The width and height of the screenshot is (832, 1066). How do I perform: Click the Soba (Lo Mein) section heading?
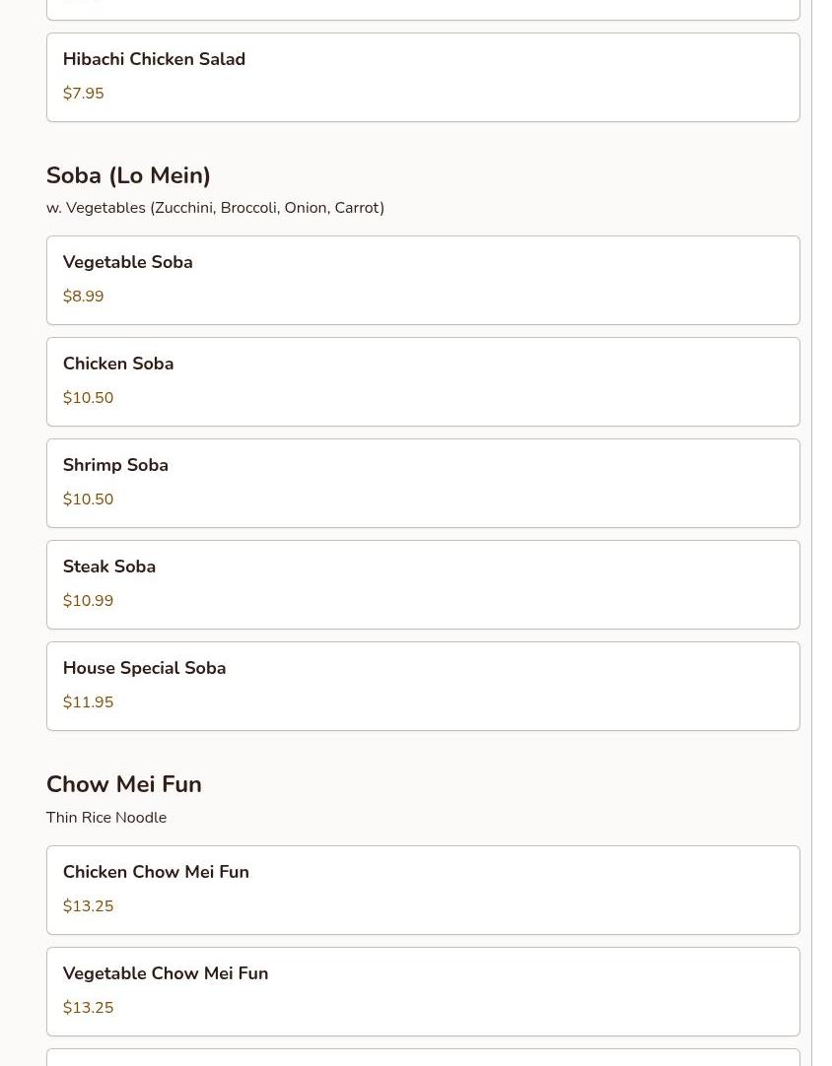(128, 175)
